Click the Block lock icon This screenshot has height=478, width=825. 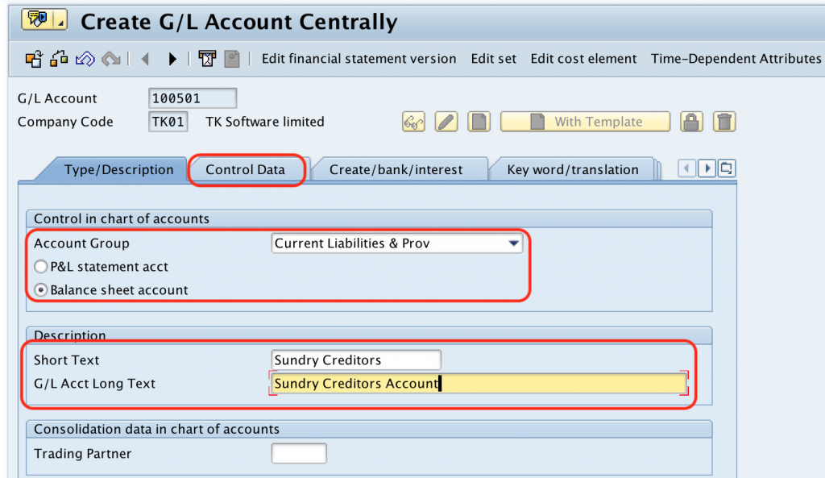[x=691, y=121]
